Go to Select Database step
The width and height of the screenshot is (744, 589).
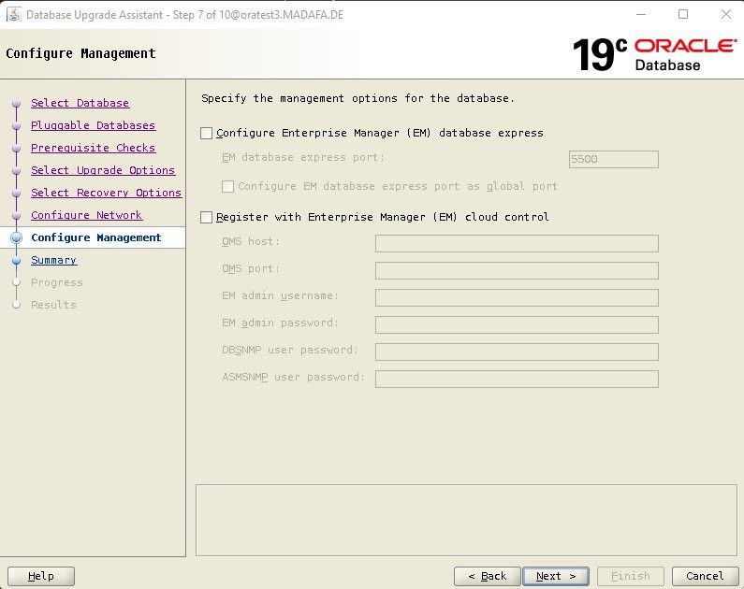click(x=80, y=103)
